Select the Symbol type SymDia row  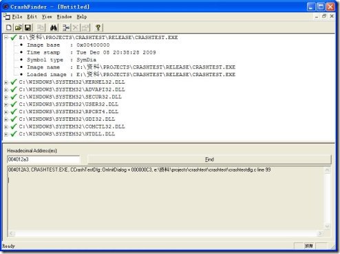(61, 60)
